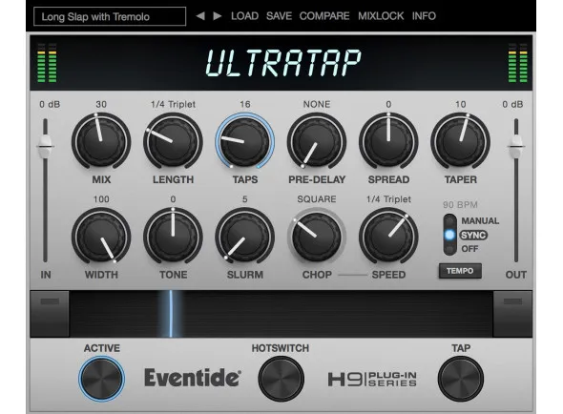
Task: Click the input "0 dB" readout above IN
Action: [x=50, y=105]
